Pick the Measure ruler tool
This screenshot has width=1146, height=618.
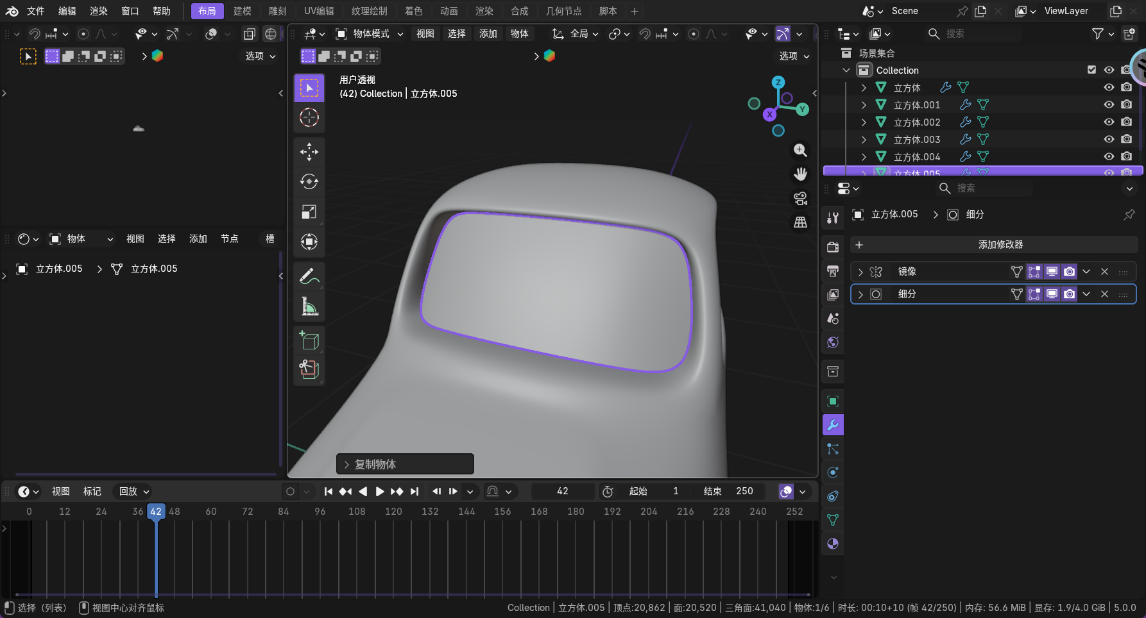coord(309,306)
